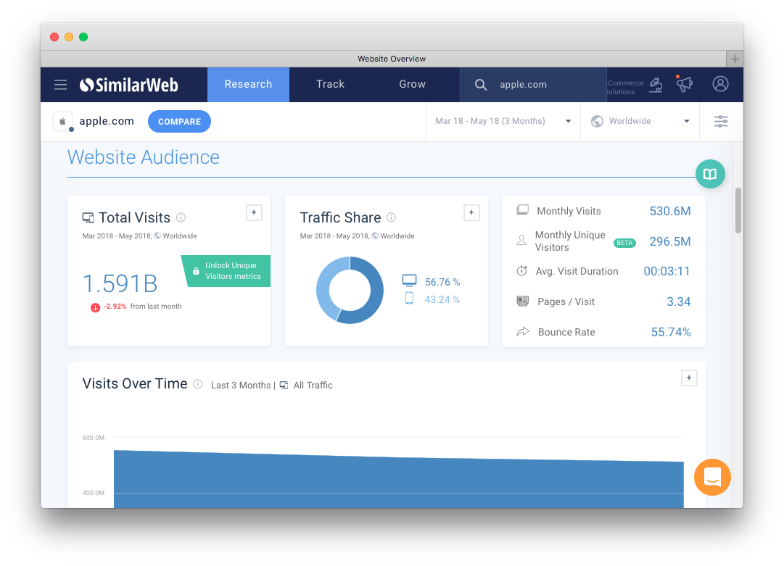Click the red decrease arrow icon
784x566 pixels.
pyautogui.click(x=95, y=307)
